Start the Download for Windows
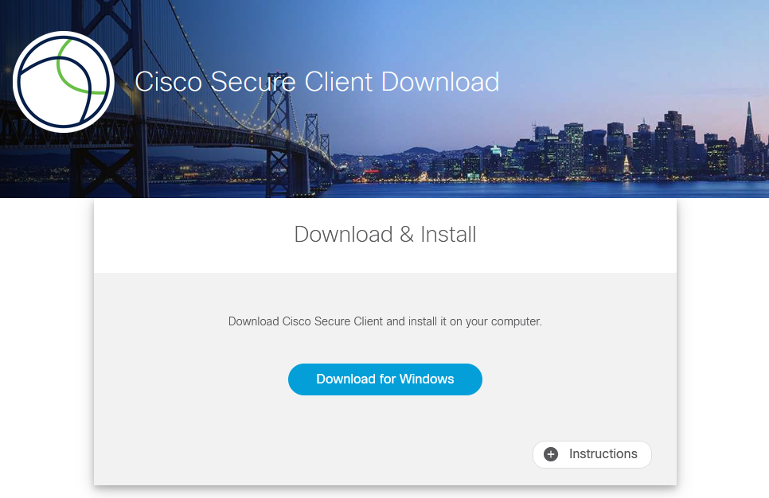The width and height of the screenshot is (769, 498). tap(385, 379)
